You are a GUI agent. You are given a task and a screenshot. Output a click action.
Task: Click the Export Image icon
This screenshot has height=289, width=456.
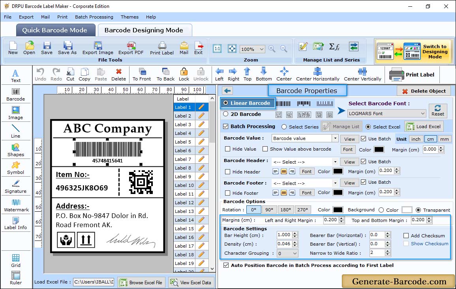98,48
